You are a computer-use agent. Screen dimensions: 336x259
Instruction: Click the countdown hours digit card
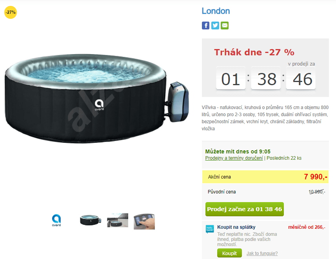pos(231,78)
